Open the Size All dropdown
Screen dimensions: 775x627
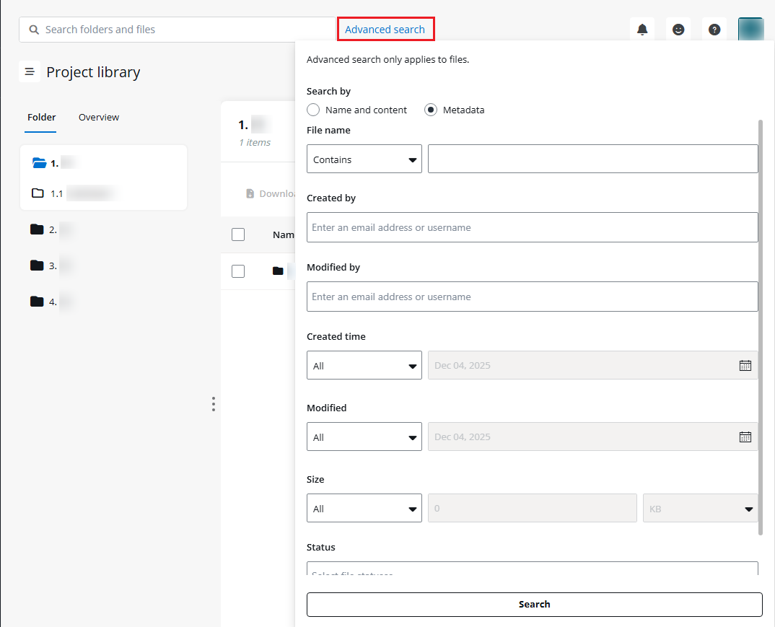[x=364, y=509]
